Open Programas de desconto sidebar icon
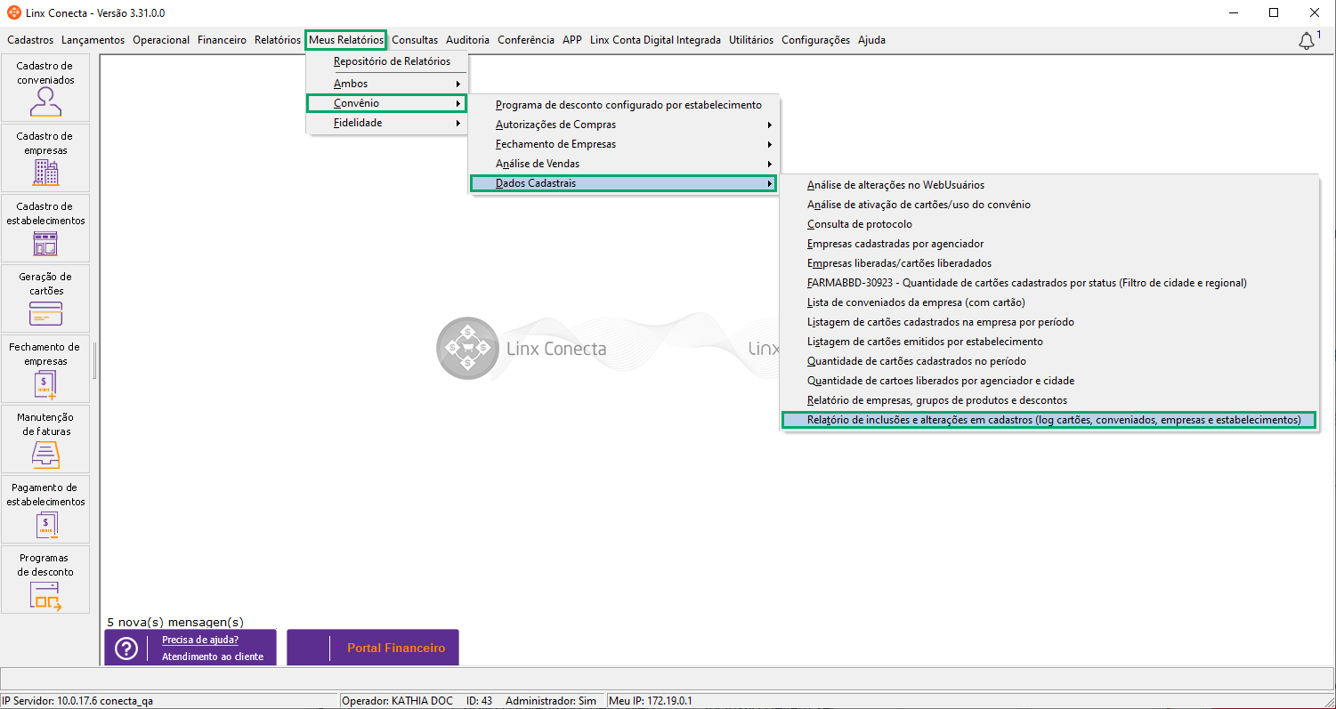1336x709 pixels. pyautogui.click(x=45, y=579)
